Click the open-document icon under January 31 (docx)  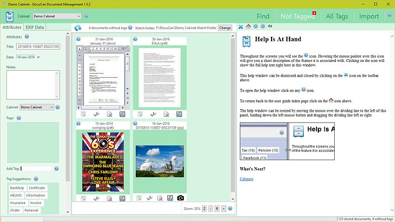click(x=83, y=114)
